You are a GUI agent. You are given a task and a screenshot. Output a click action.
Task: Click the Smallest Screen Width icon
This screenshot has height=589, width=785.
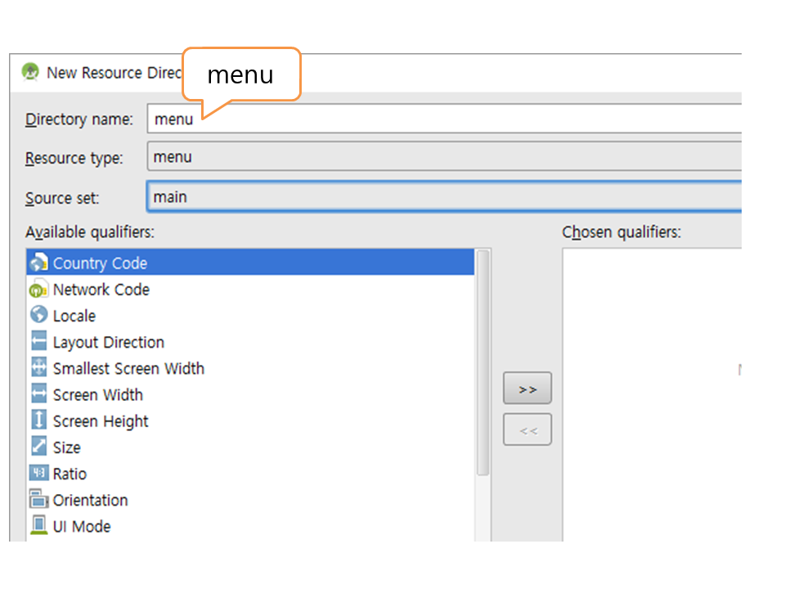(x=38, y=367)
